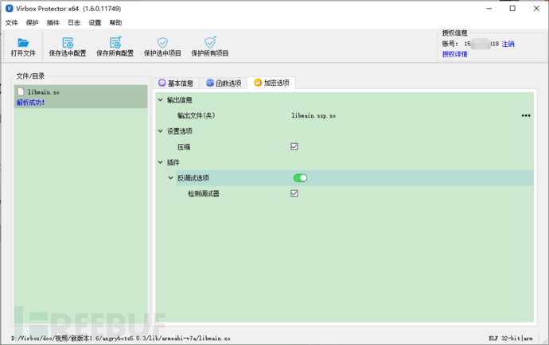The image size is (549, 345).
Task: Click the 保存选中配置 toolbar icon
Action: click(68, 43)
